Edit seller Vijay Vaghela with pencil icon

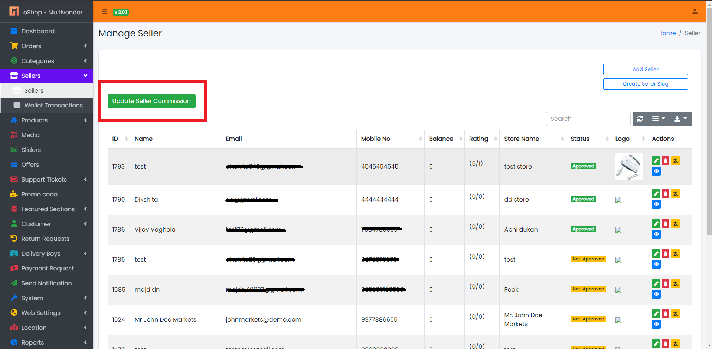pos(656,224)
